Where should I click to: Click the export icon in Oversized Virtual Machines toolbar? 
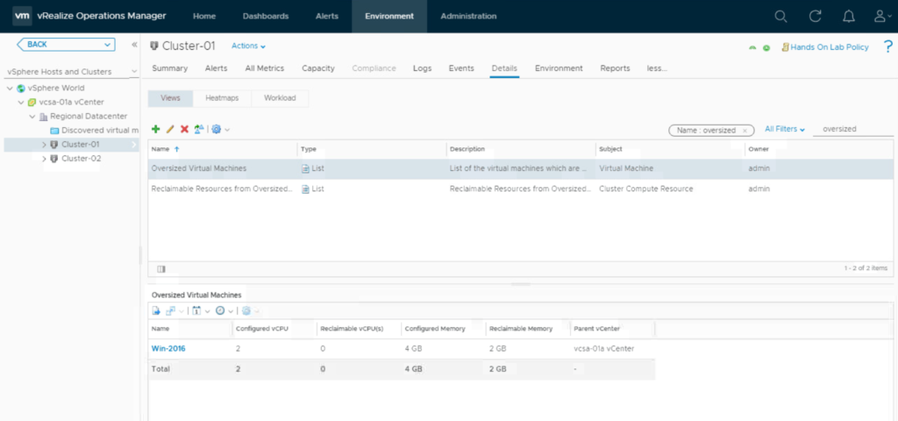156,310
